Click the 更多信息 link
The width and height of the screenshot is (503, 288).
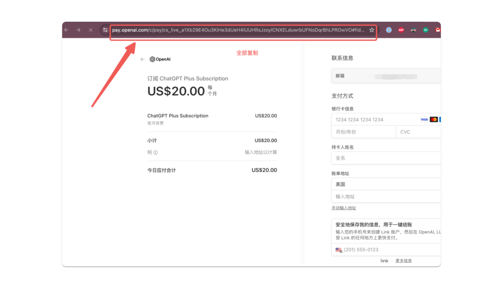point(403,261)
